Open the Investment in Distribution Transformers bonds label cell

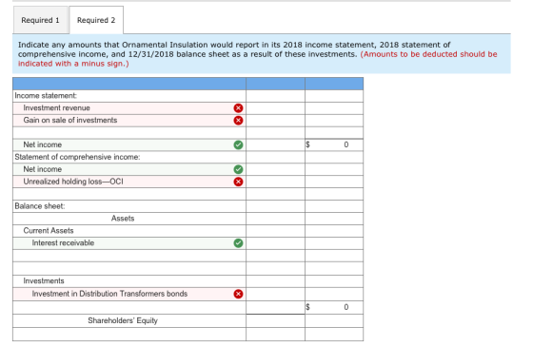coord(129,294)
